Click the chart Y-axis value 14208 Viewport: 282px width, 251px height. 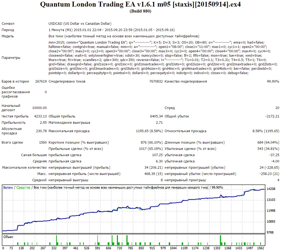[x=271, y=189]
